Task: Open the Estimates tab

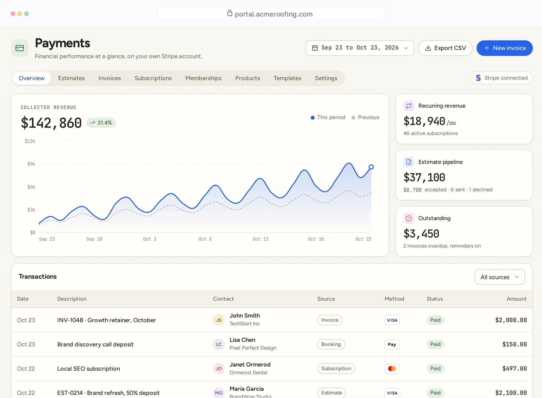Action: (x=72, y=78)
